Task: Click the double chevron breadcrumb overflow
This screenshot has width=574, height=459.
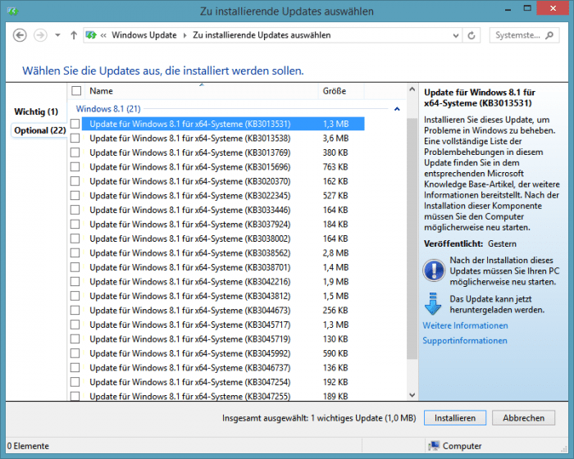Action: pyautogui.click(x=103, y=35)
